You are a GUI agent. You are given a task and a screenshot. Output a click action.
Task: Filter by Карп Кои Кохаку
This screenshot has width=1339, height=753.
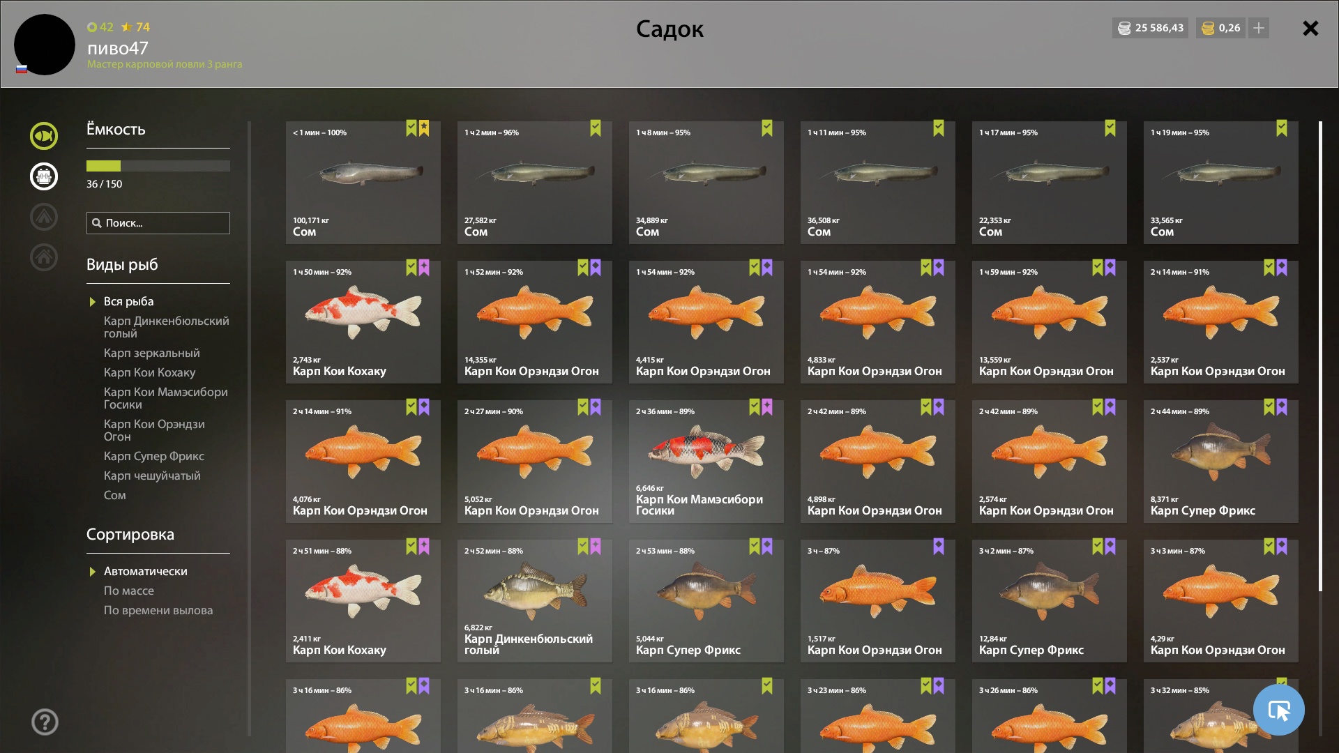150,372
